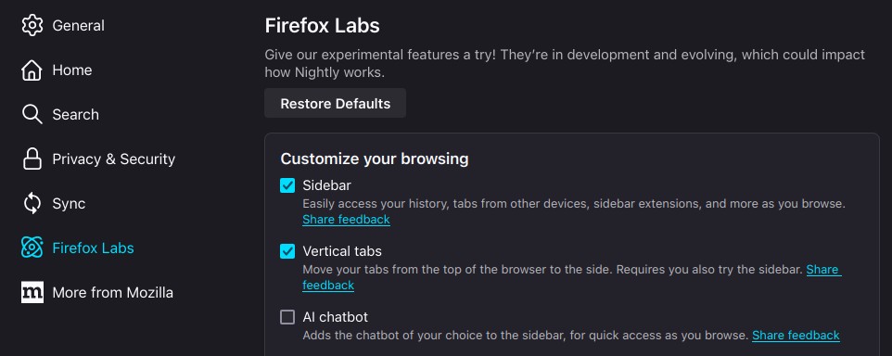The height and width of the screenshot is (356, 892).
Task: Open Share feedback link for AI chatbot
Action: pos(796,335)
